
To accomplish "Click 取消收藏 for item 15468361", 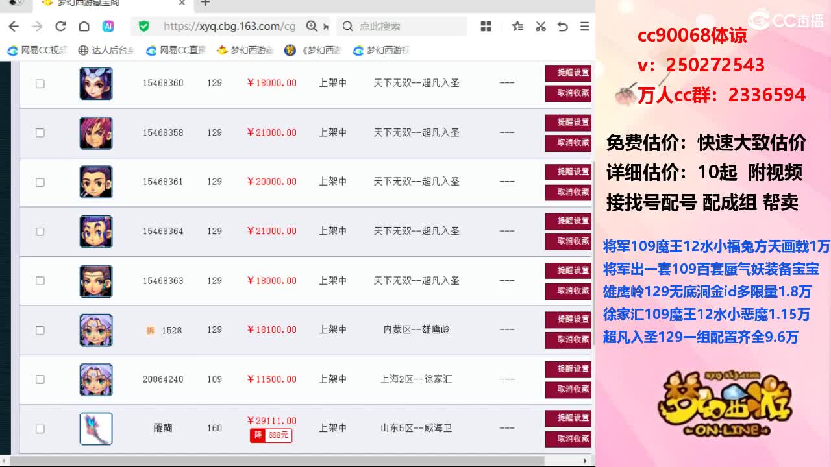I will [569, 192].
